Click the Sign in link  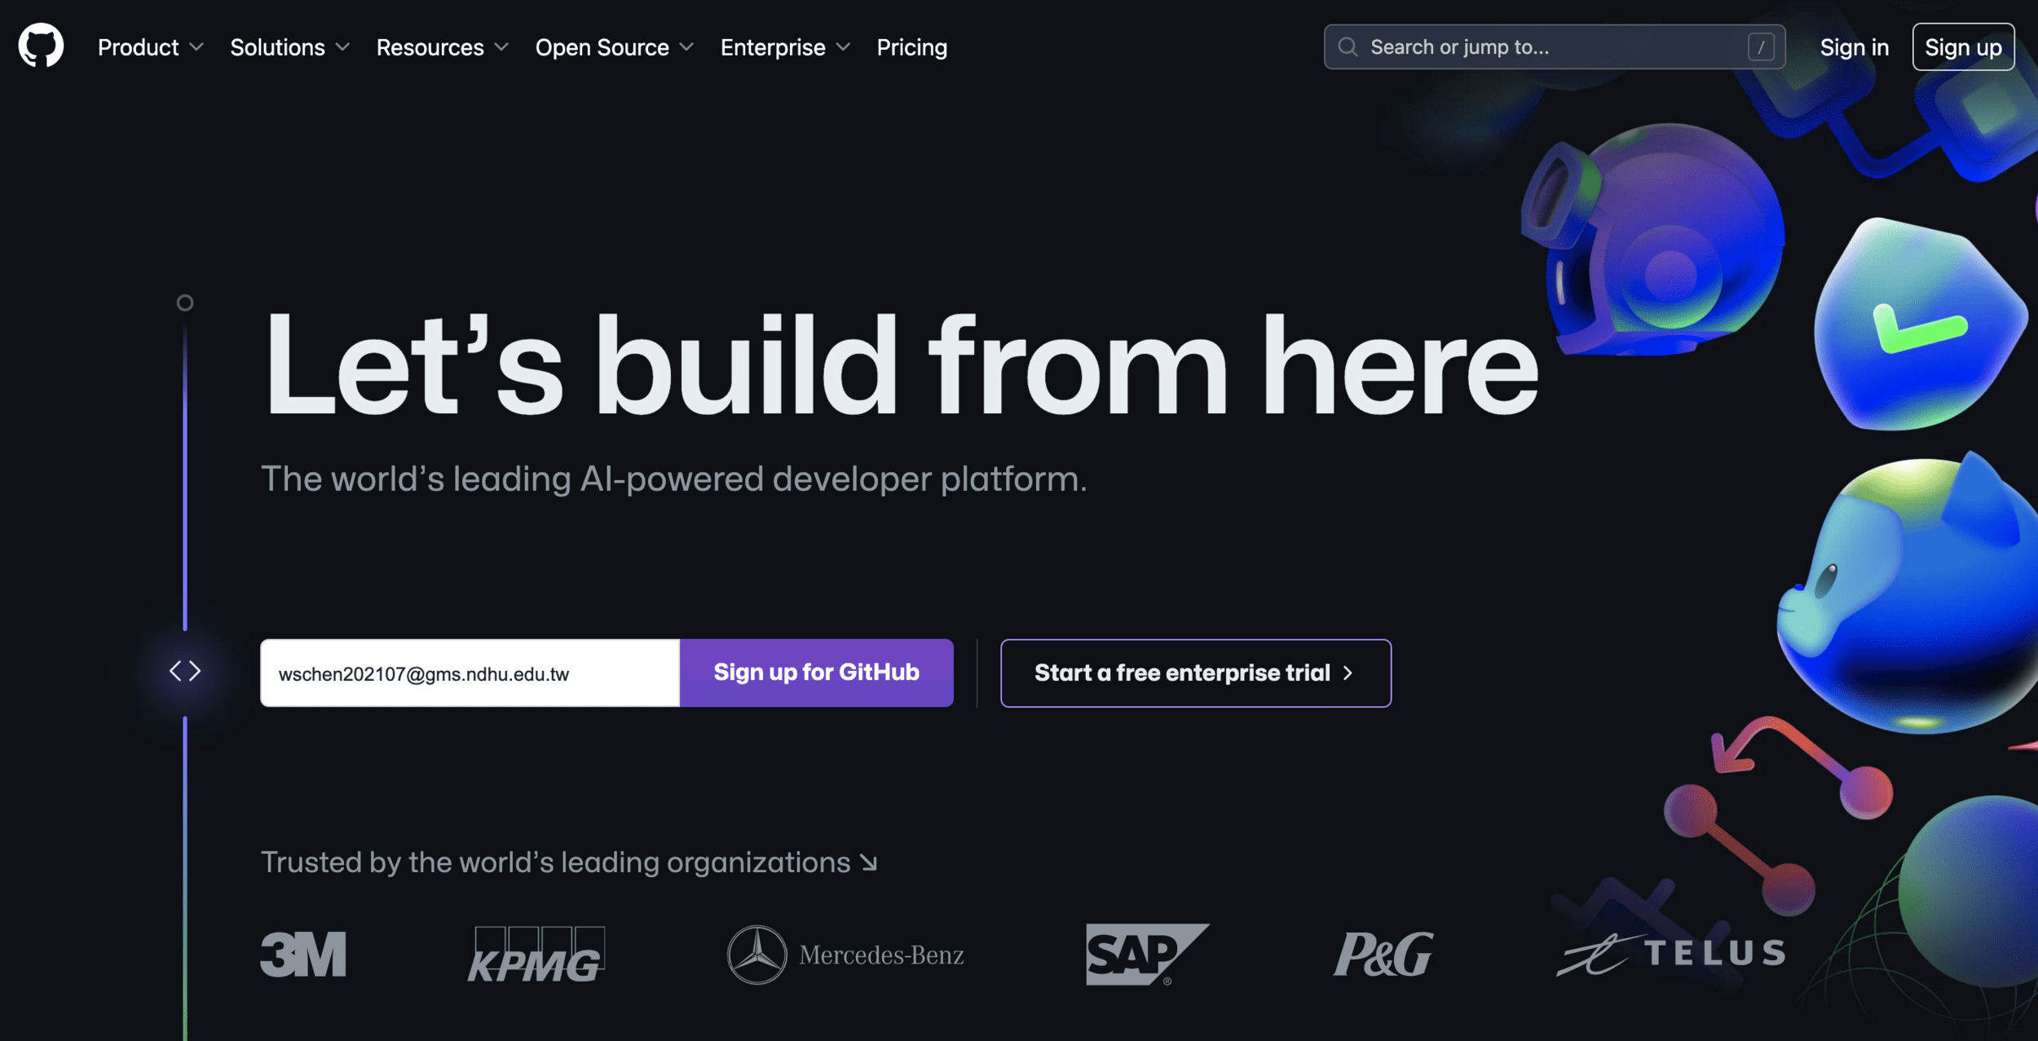pos(1855,47)
